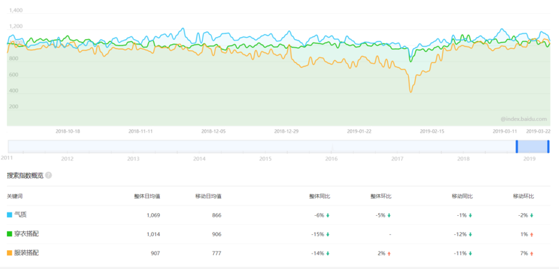Click year 2016 on the overview timeline
559x269 pixels.
pyautogui.click(x=331, y=159)
